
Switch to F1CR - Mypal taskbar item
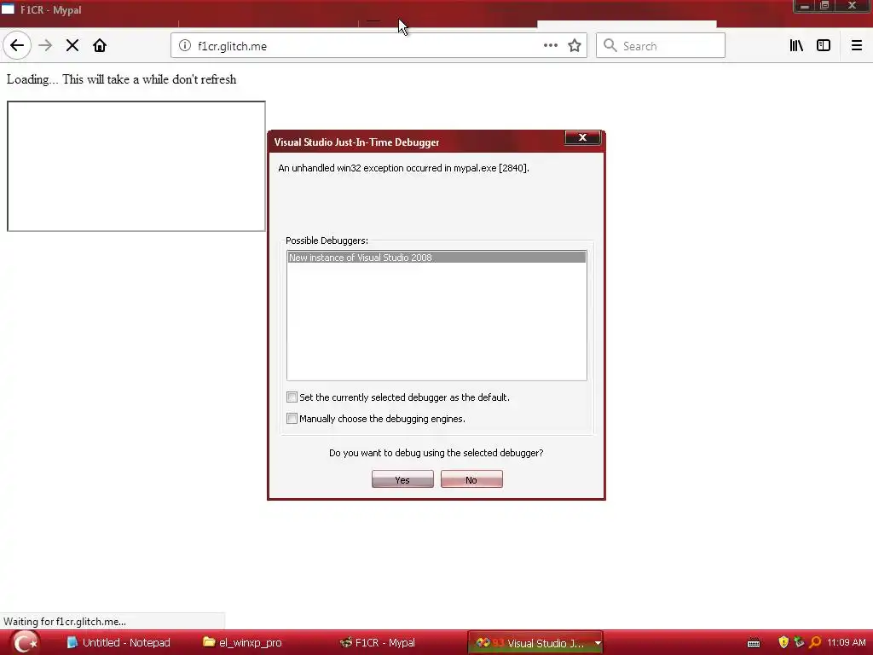(x=379, y=643)
